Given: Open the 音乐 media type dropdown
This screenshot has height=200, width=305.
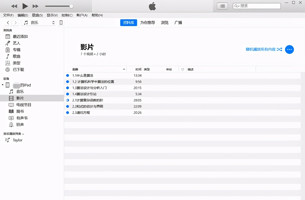Looking at the screenshot, I should coord(38,23).
